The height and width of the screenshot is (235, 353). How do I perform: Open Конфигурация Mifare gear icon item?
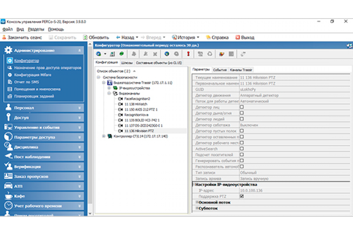pyautogui.click(x=9, y=75)
